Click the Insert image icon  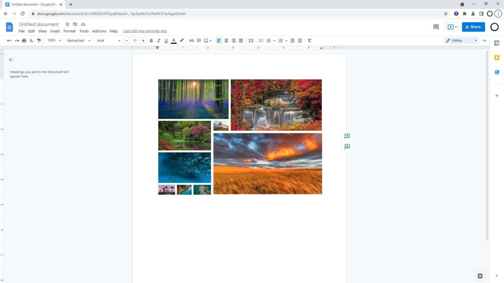point(206,40)
